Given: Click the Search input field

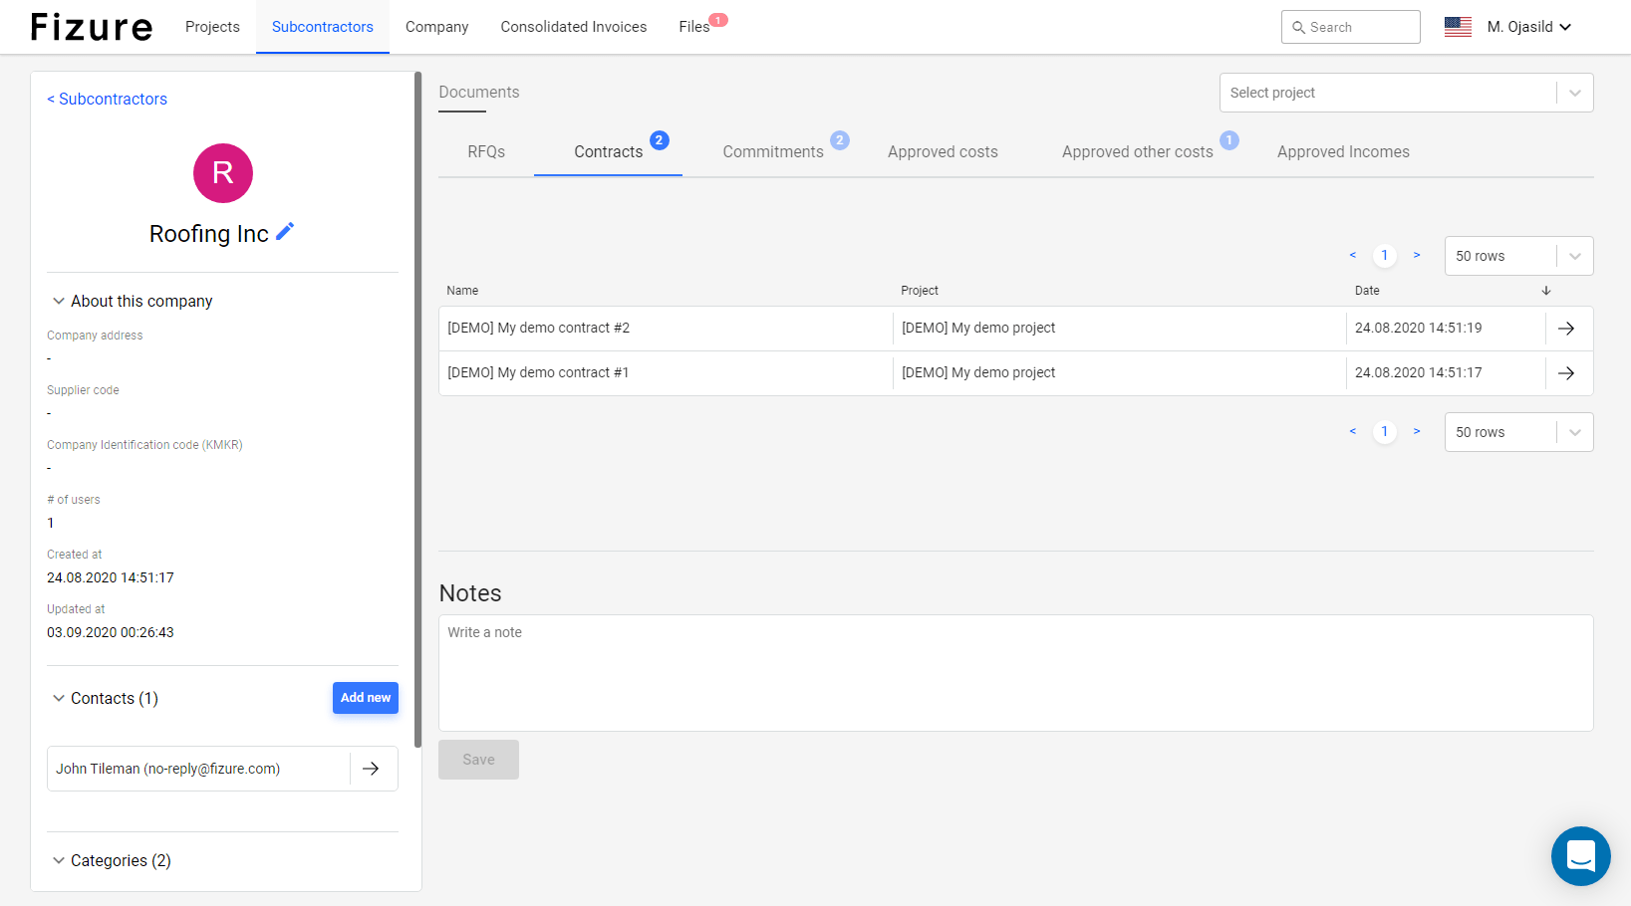Looking at the screenshot, I should [x=1351, y=27].
